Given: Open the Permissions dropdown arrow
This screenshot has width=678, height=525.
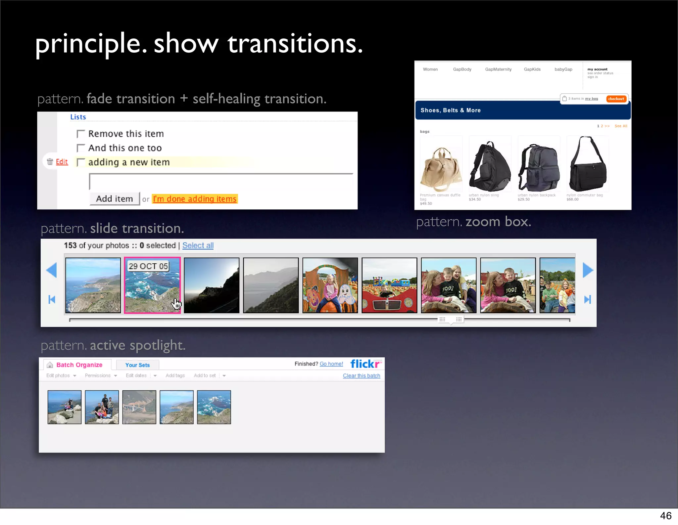Looking at the screenshot, I should coord(116,376).
